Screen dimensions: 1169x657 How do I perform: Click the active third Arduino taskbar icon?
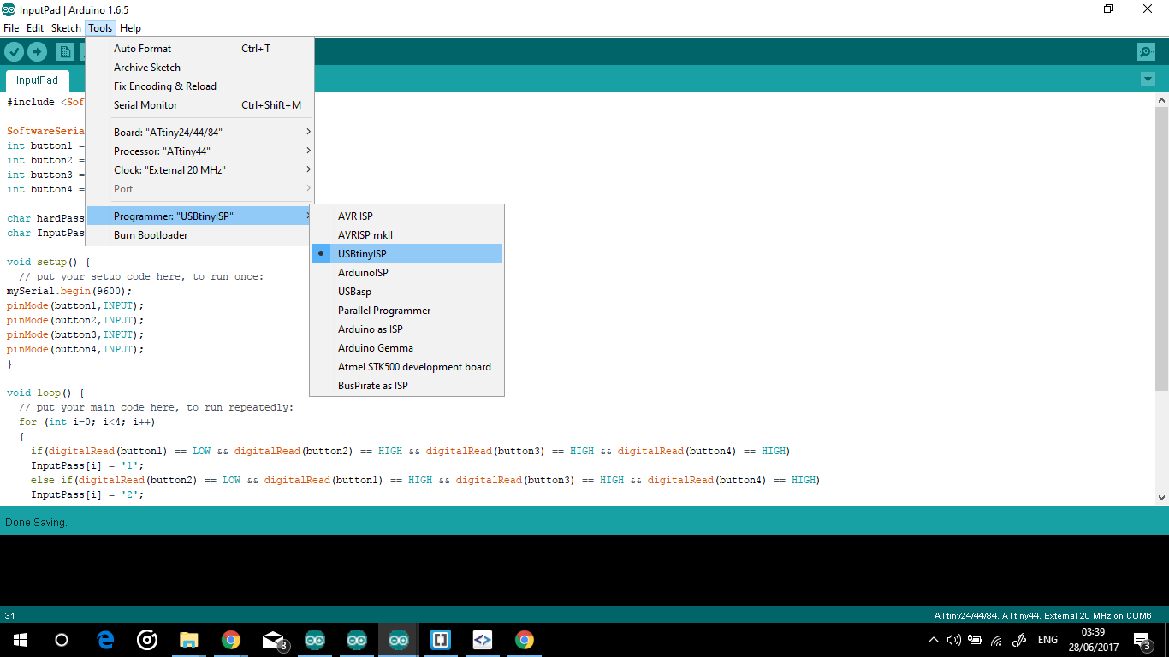pos(399,640)
